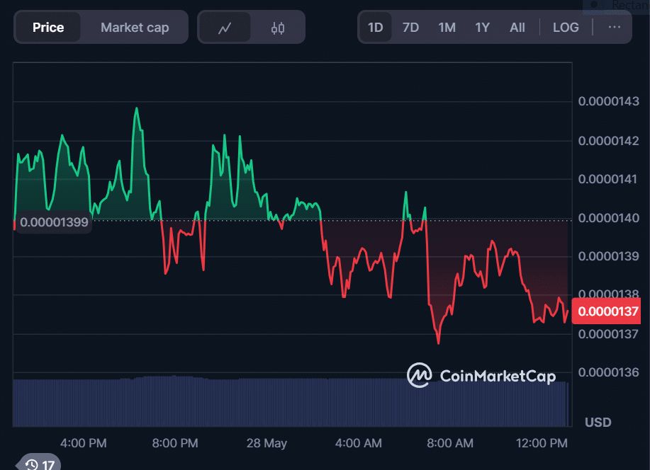Click the 0.0000143 price axis label
650x470 pixels.
pos(608,101)
